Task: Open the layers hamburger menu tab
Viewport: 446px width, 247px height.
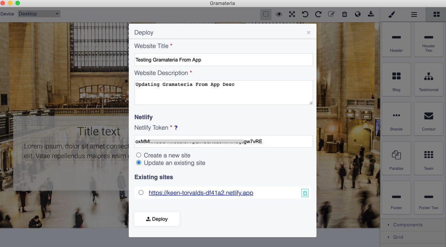Action: click(x=414, y=14)
